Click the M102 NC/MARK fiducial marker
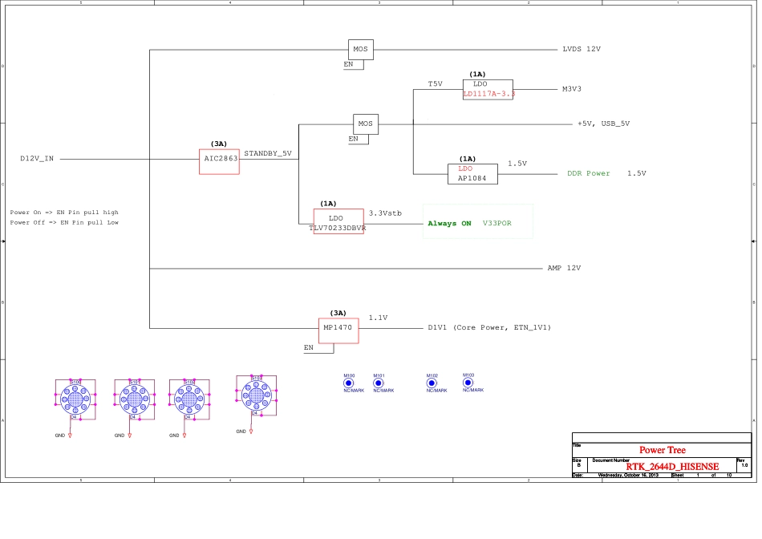The height and width of the screenshot is (539, 762). (432, 383)
